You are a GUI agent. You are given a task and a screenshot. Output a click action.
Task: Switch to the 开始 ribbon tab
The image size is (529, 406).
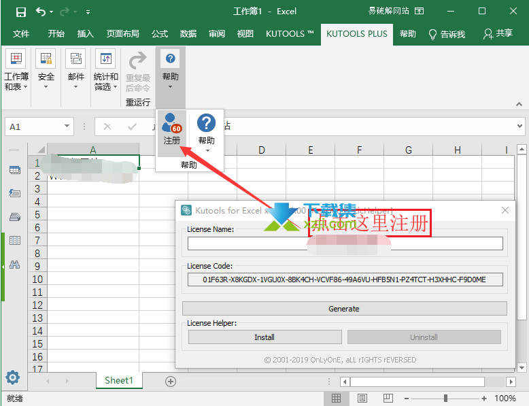click(x=56, y=34)
